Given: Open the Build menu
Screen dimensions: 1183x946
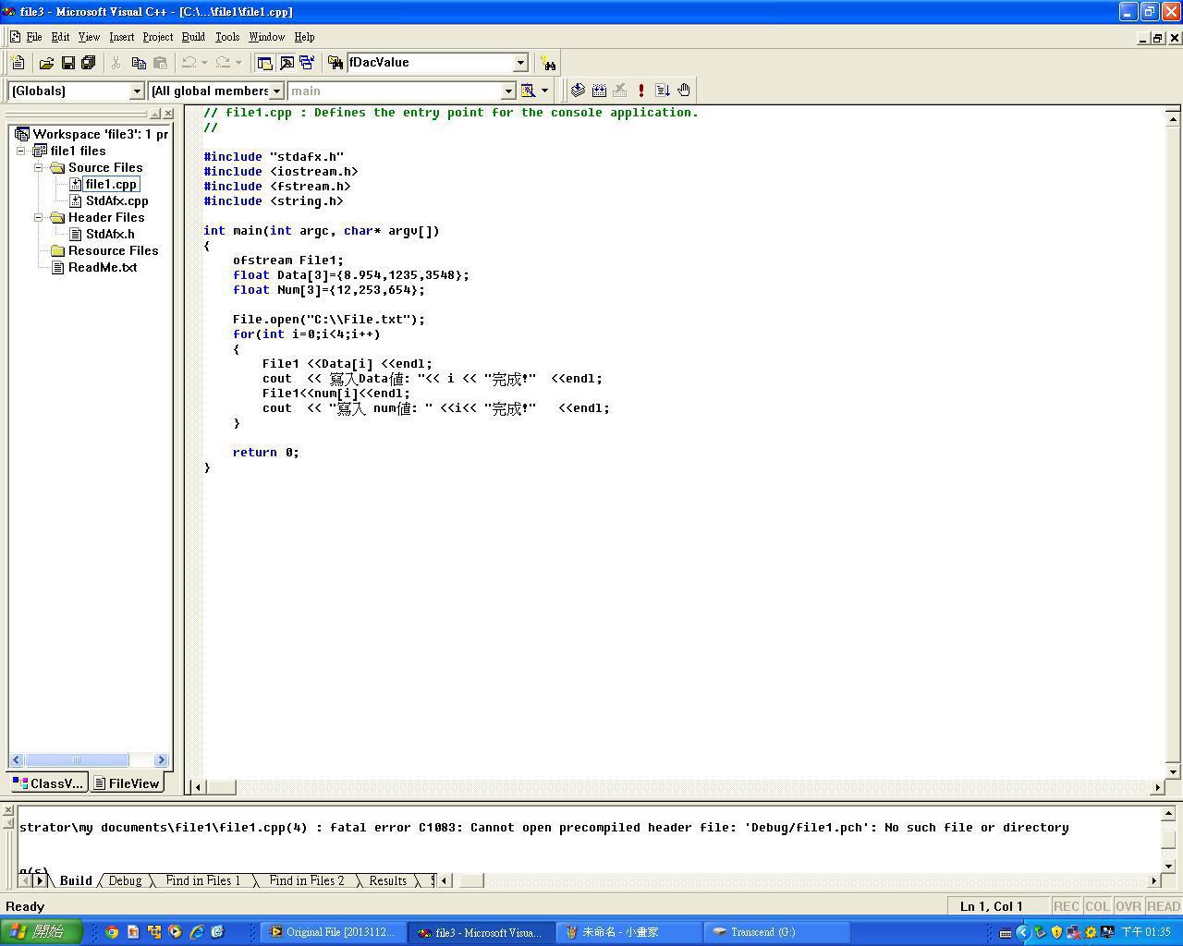Looking at the screenshot, I should 193,37.
